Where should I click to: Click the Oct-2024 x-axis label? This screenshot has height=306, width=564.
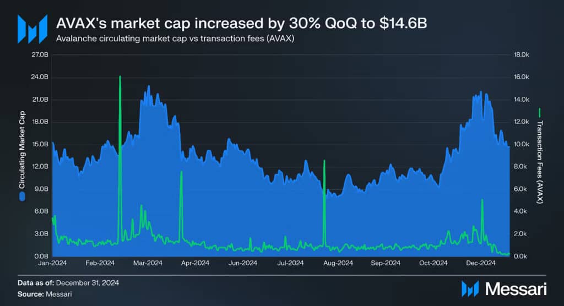pyautogui.click(x=433, y=263)
